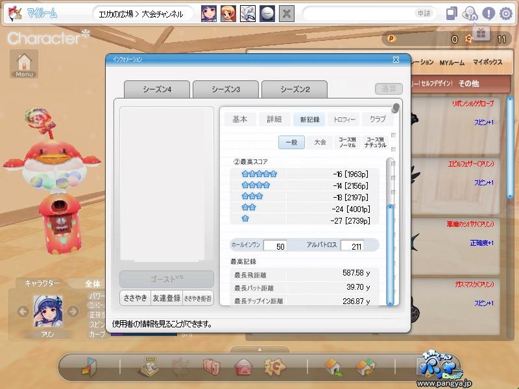Click the house with swap arrows icon
Viewport: 519px width, 389px height.
365,367
